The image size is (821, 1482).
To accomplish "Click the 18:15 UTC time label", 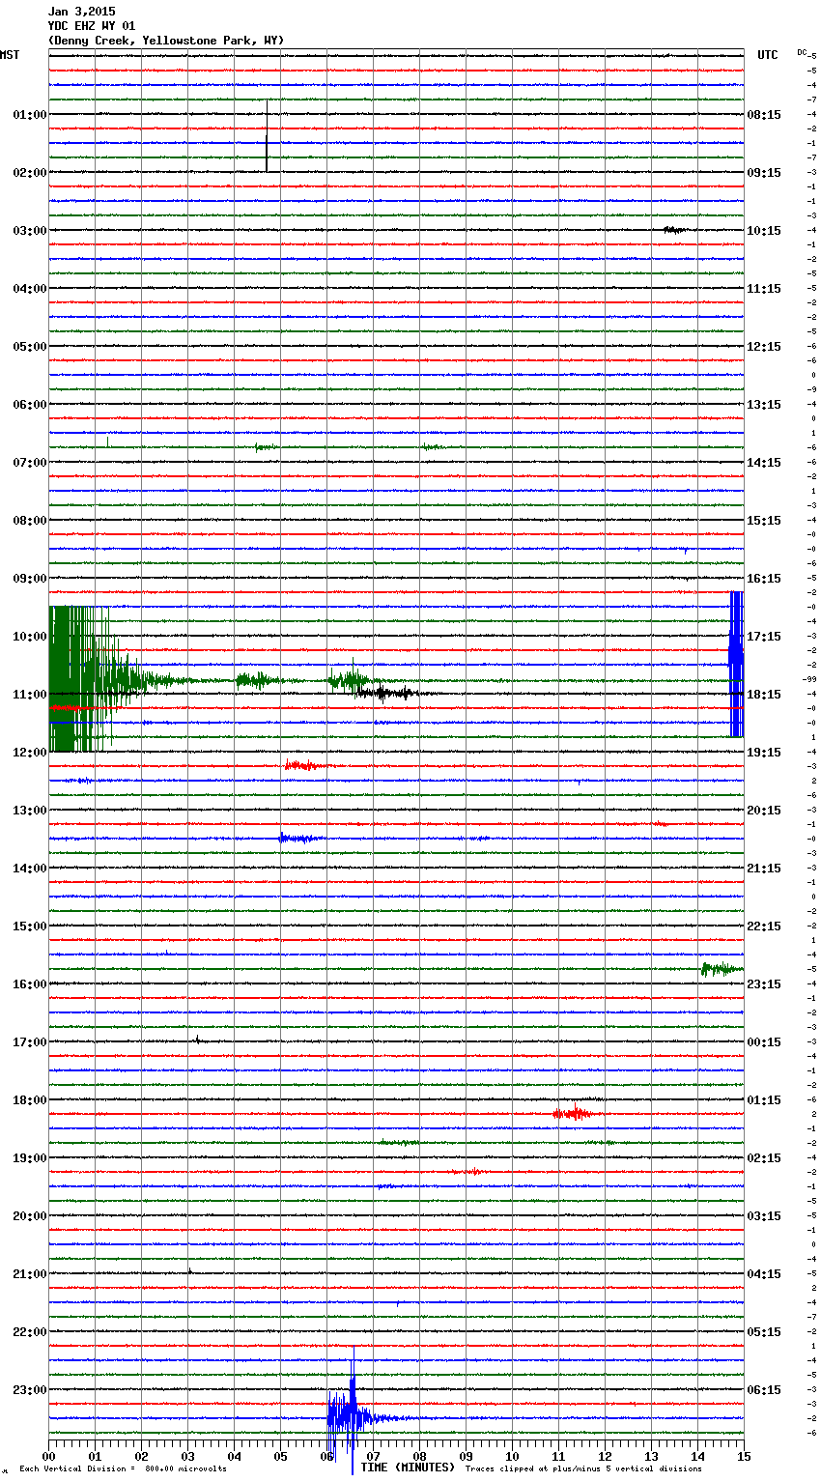I will click(764, 695).
